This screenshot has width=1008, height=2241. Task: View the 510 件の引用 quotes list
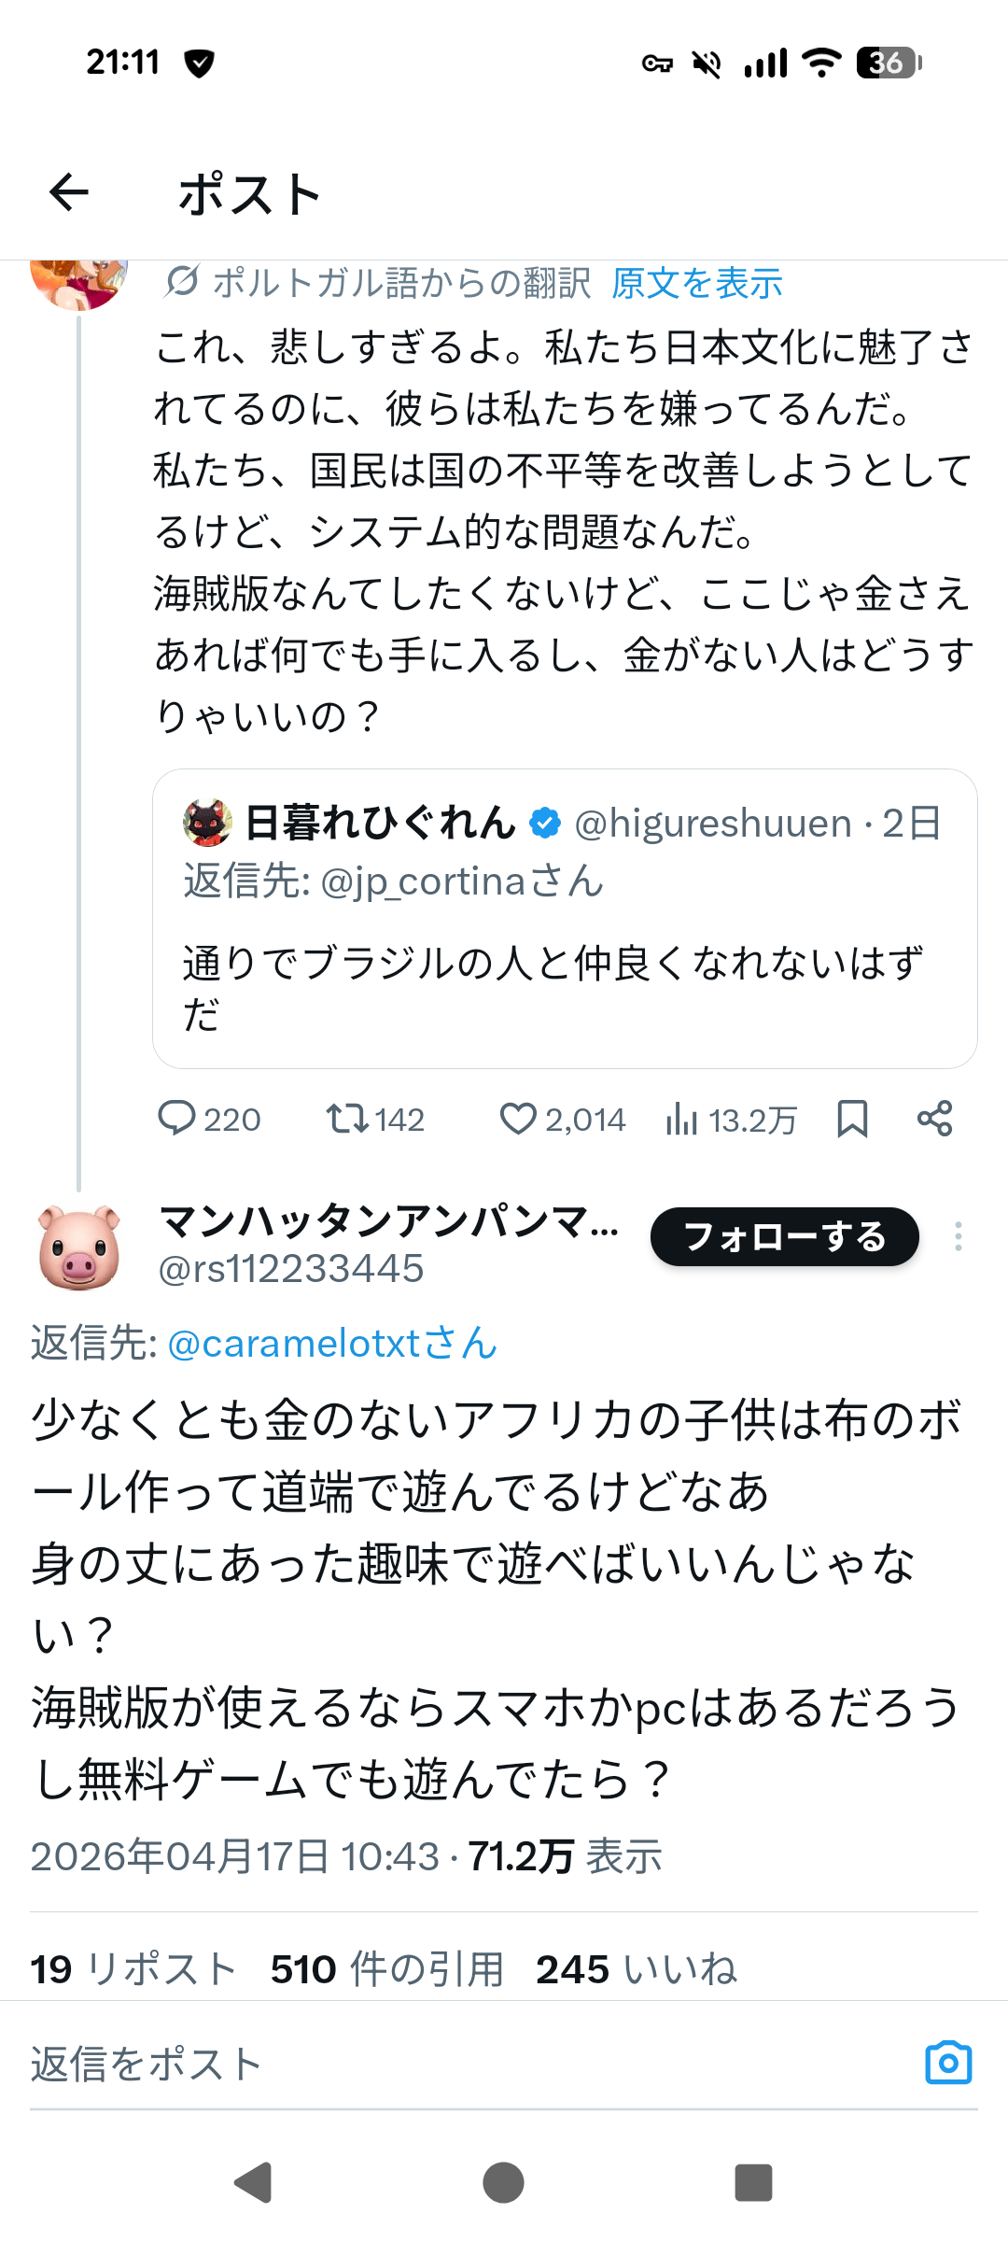[386, 1969]
